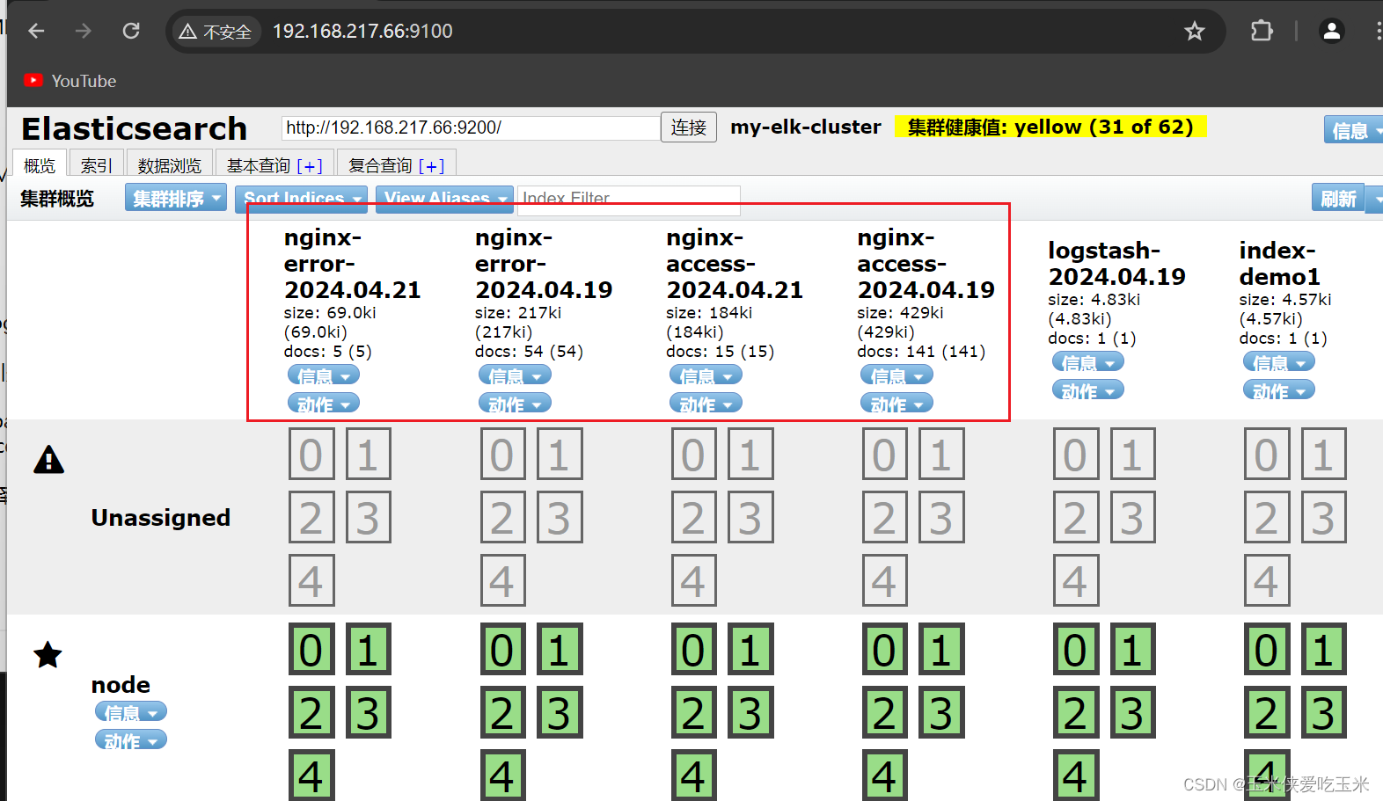Viewport: 1383px width, 801px height.
Task: Select unassigned shard 2 of logstash-2024.04.19
Action: coord(1076,517)
